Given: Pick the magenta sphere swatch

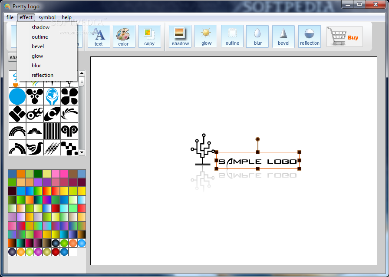Looking at the screenshot, I should [x=38, y=252].
